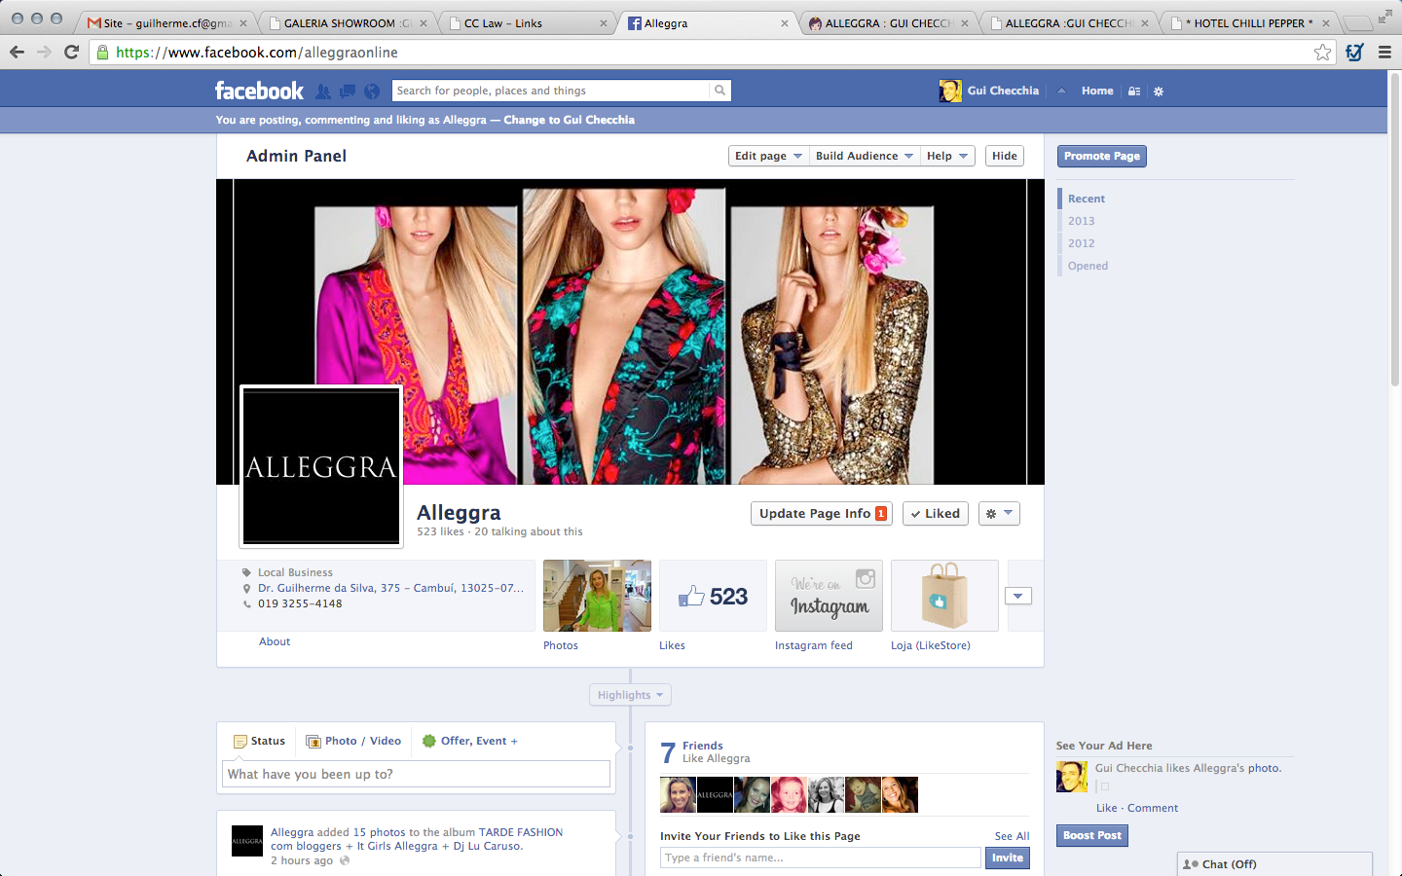The width and height of the screenshot is (1402, 876).
Task: Open messages icon in Facebook header
Action: [x=348, y=91]
